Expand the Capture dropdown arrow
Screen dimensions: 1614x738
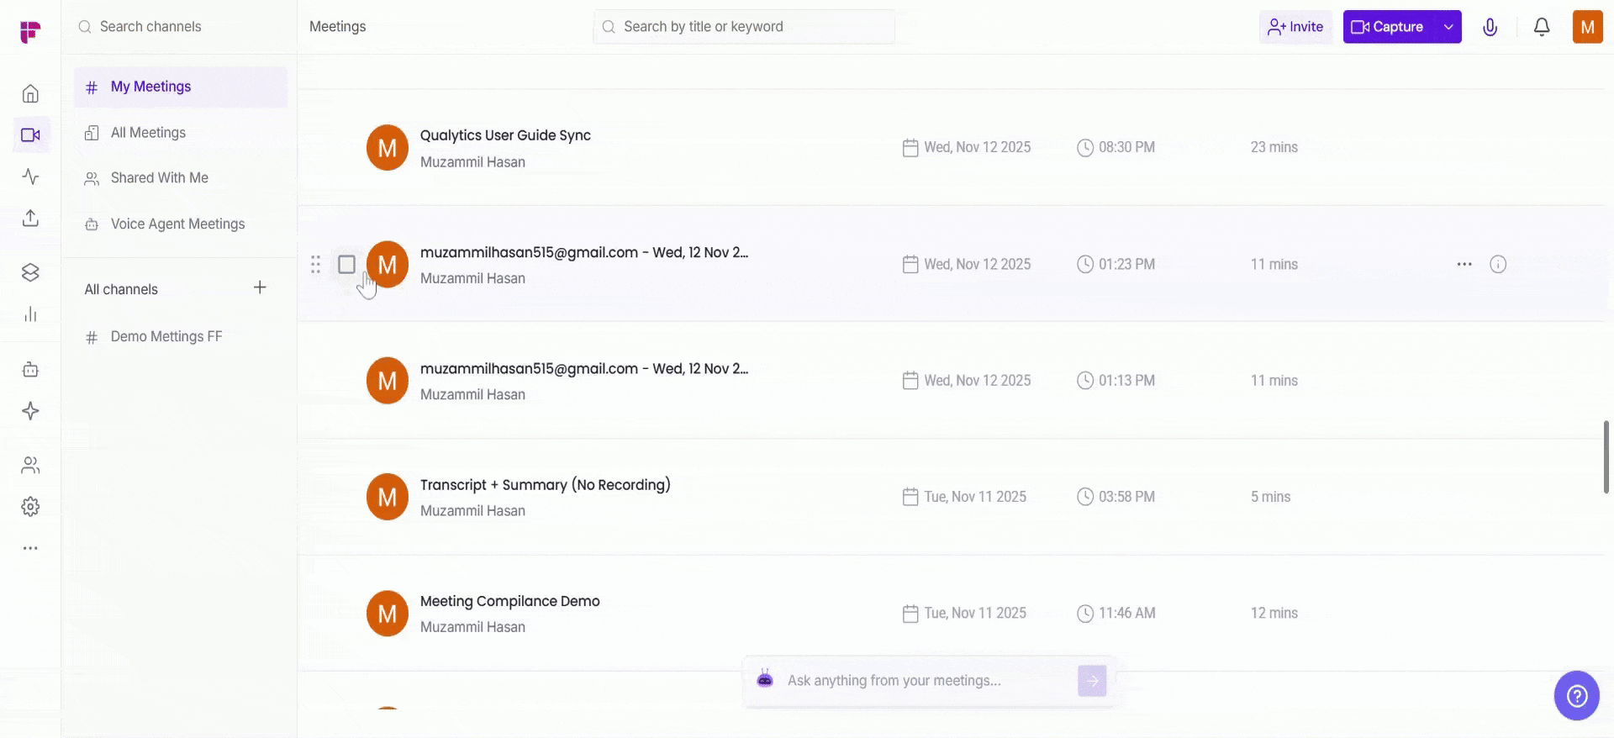coord(1448,27)
